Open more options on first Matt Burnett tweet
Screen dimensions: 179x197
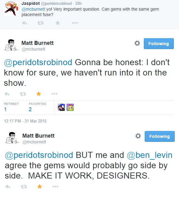(x=55, y=94)
